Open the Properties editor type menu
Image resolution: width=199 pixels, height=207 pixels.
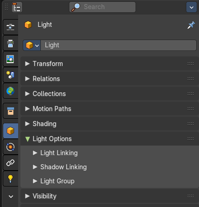point(17,7)
